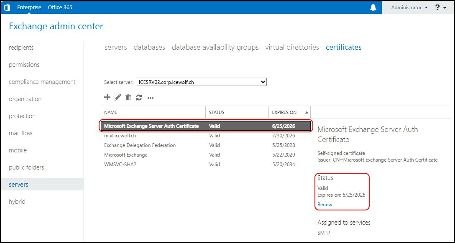The height and width of the screenshot is (243, 455).
Task: Select the mail.icewolf.ch certificate row
Action: point(206,136)
